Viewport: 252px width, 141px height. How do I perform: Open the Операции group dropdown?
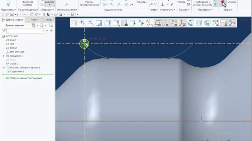[47, 10]
